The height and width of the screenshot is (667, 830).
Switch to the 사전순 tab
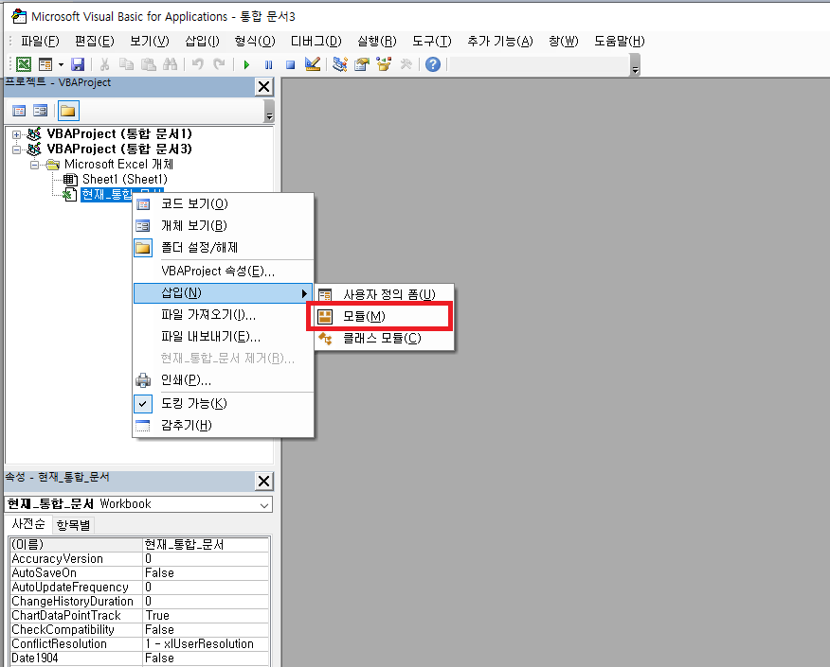(28, 524)
